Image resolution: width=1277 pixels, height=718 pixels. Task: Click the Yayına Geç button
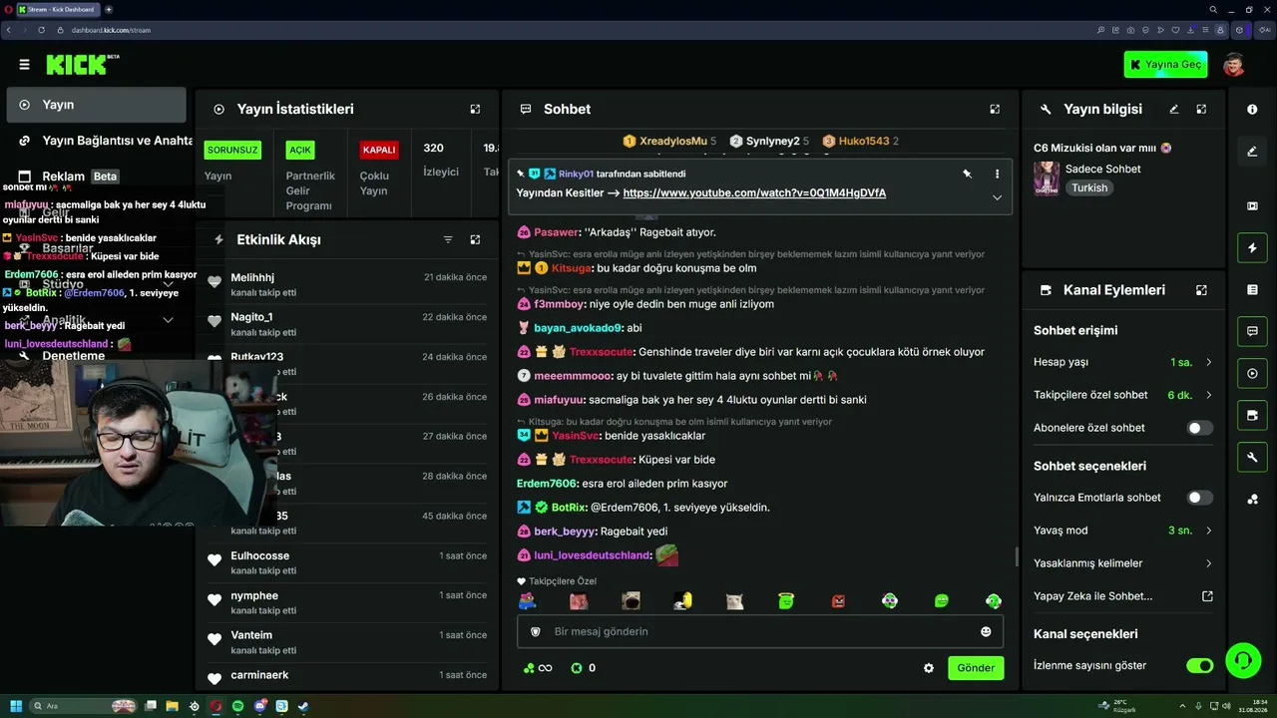[1165, 65]
